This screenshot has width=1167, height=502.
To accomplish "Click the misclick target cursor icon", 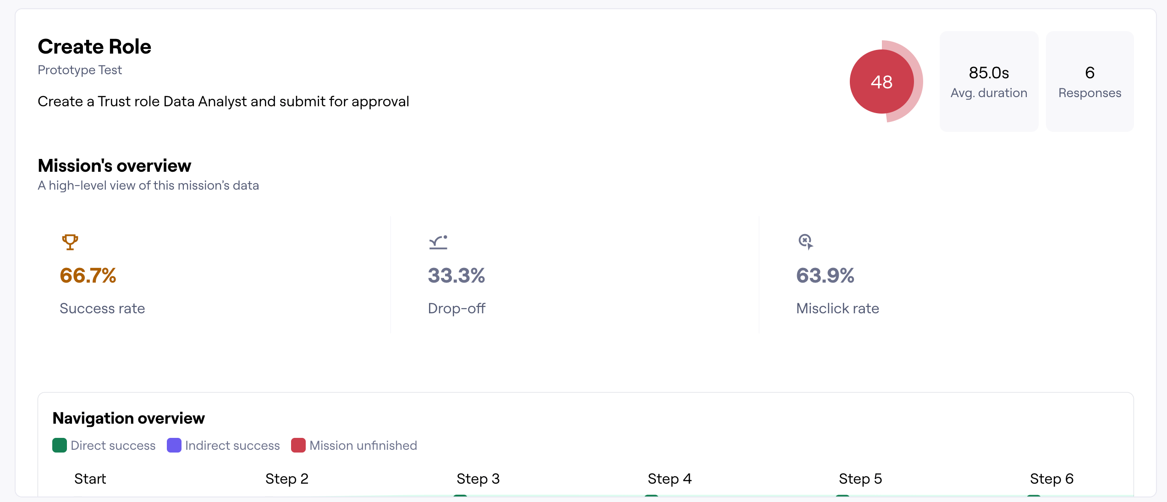I will coord(805,241).
